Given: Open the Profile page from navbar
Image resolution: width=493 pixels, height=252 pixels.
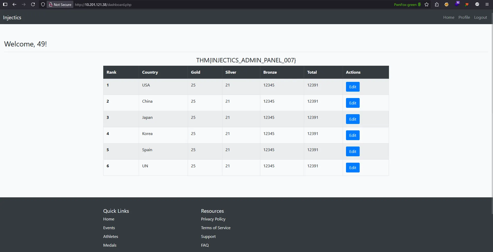Looking at the screenshot, I should click(x=464, y=17).
